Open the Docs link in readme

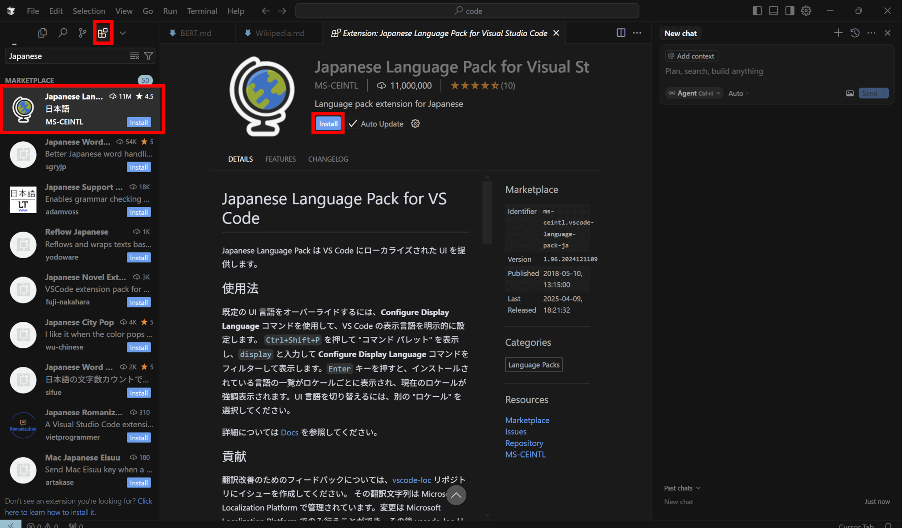[x=289, y=432]
